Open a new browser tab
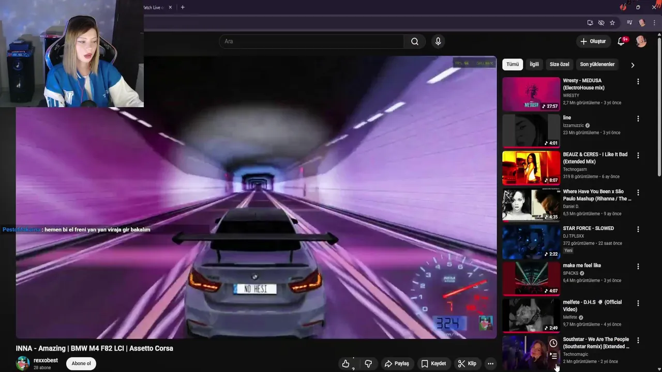662x372 pixels. tap(183, 7)
